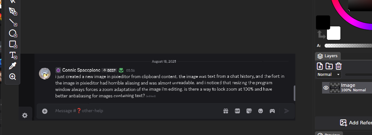
Task: Create a new layer
Action: [320, 66]
